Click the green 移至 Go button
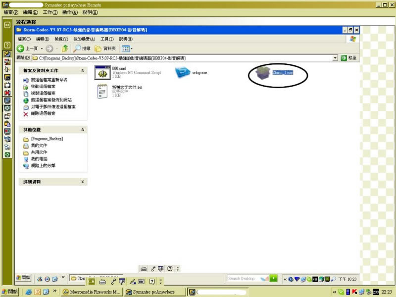 coord(349,58)
